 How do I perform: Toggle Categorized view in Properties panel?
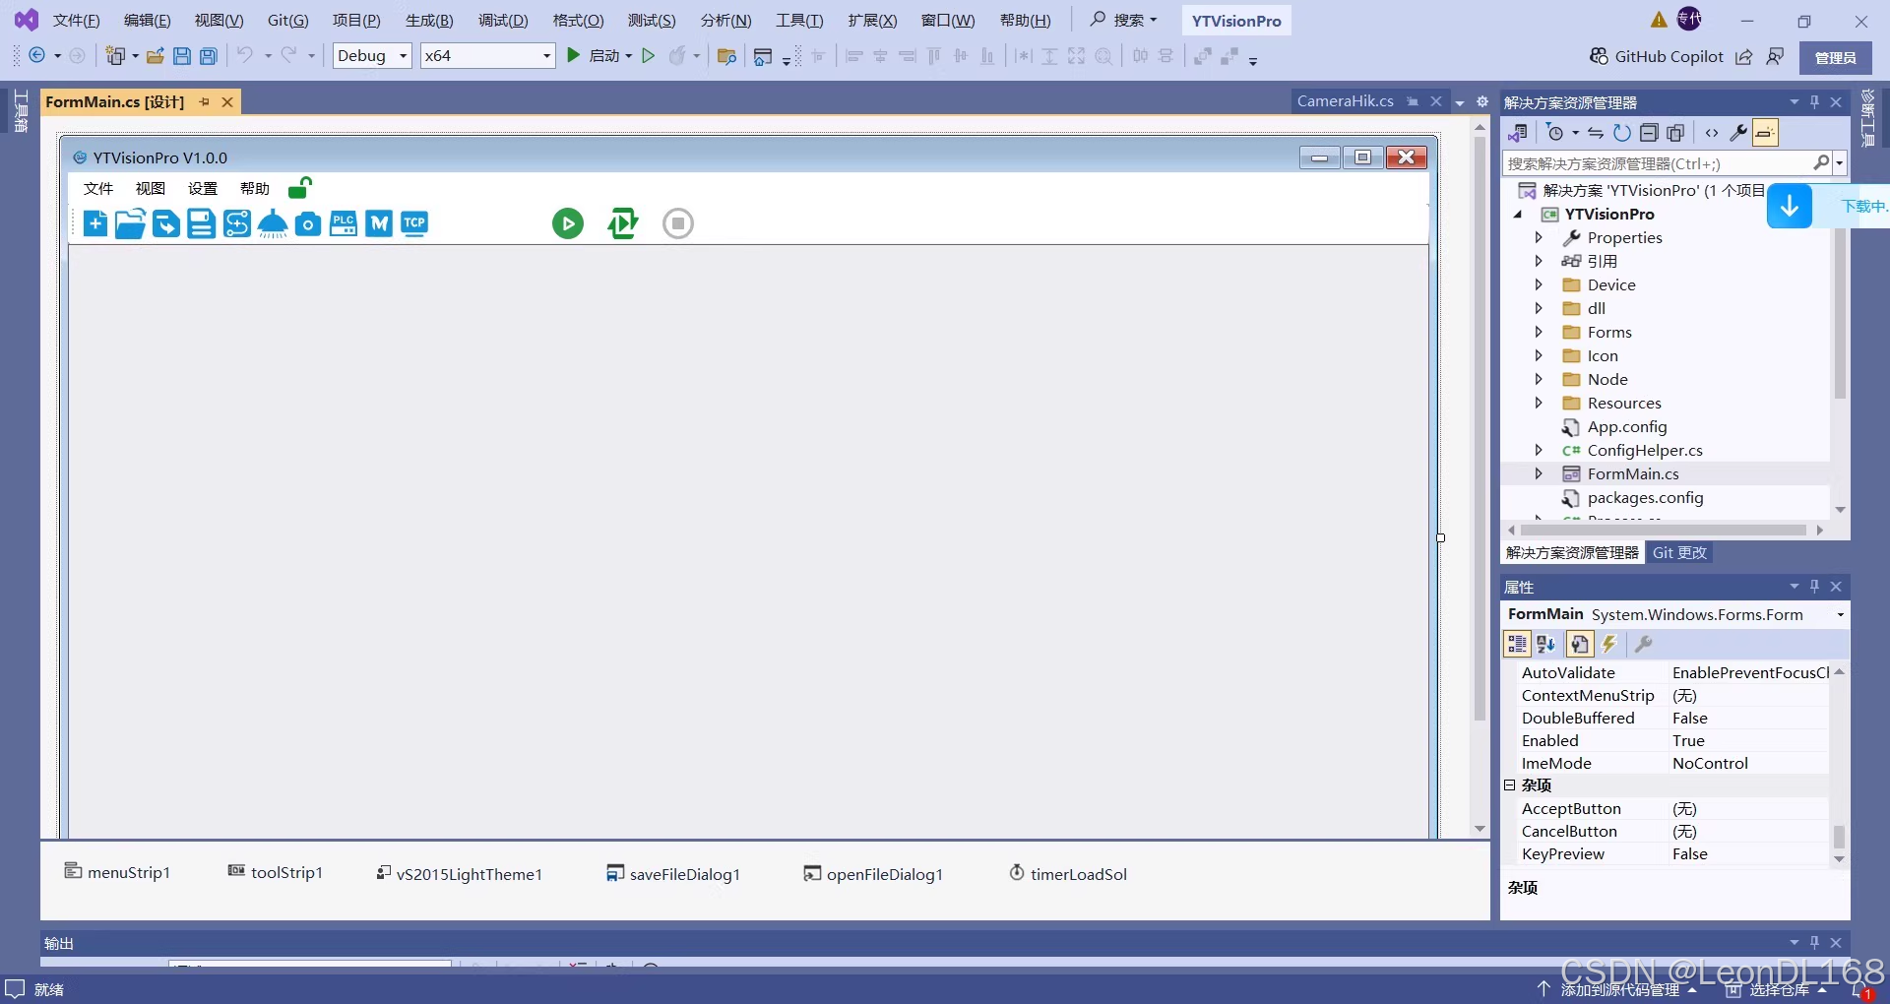click(x=1517, y=644)
